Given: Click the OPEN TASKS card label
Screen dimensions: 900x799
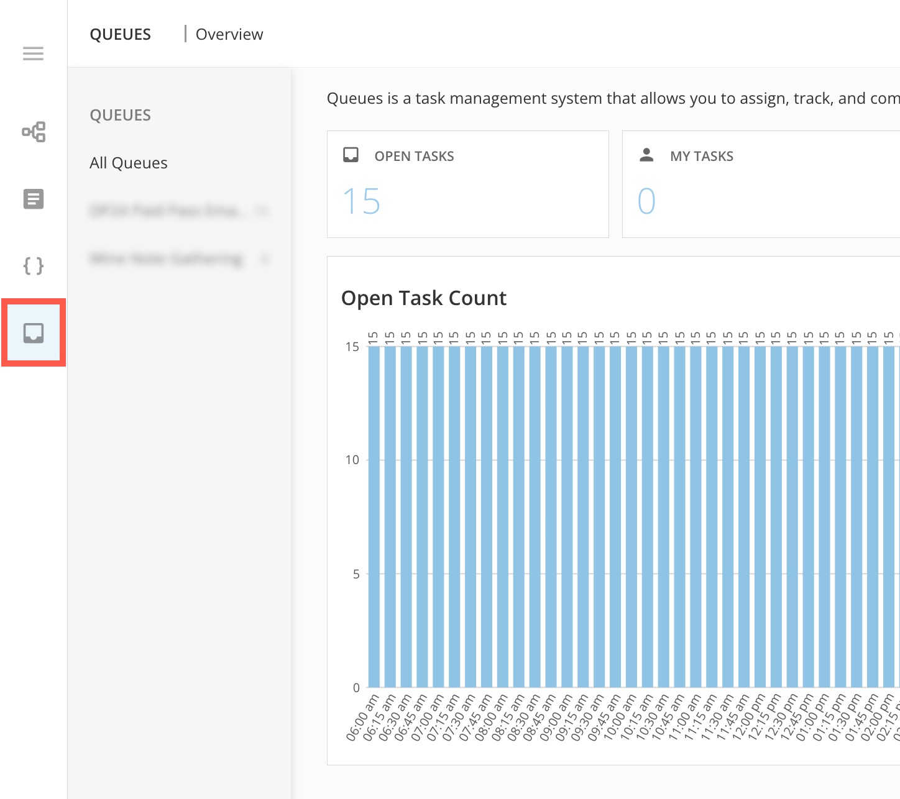Looking at the screenshot, I should point(414,156).
